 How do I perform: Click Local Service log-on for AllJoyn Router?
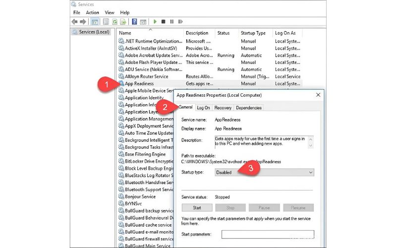pos(287,76)
